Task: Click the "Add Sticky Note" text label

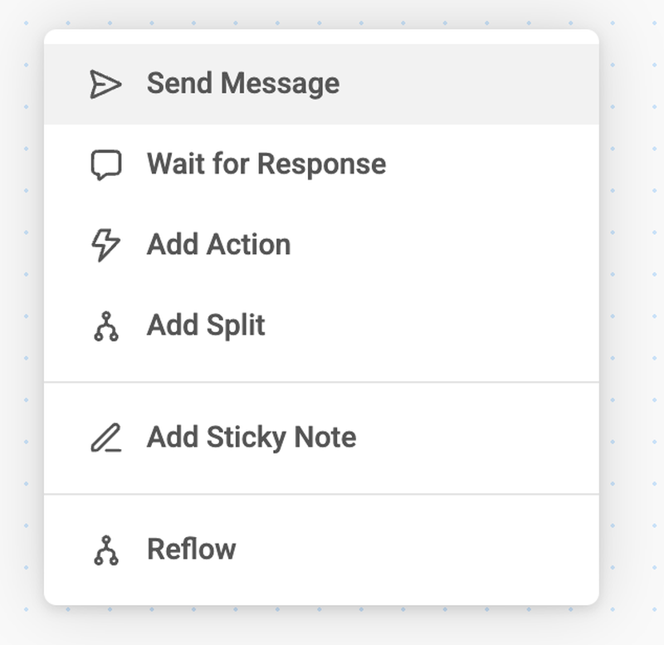Action: click(x=251, y=437)
